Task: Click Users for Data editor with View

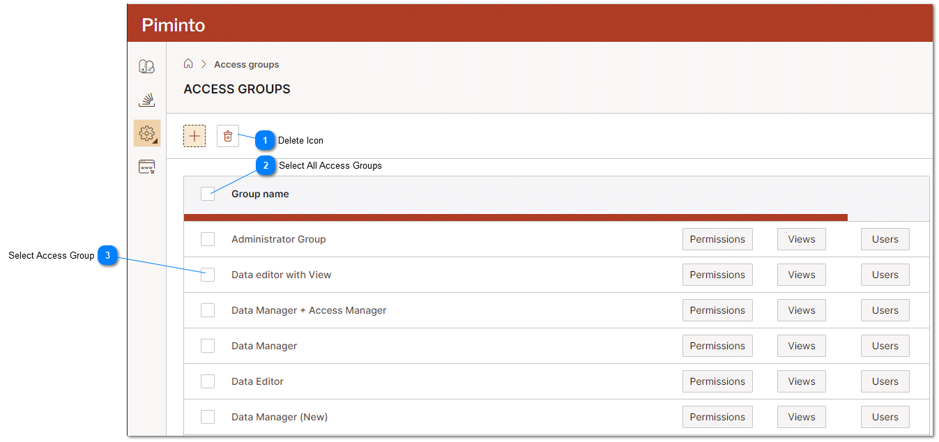Action: click(x=885, y=275)
